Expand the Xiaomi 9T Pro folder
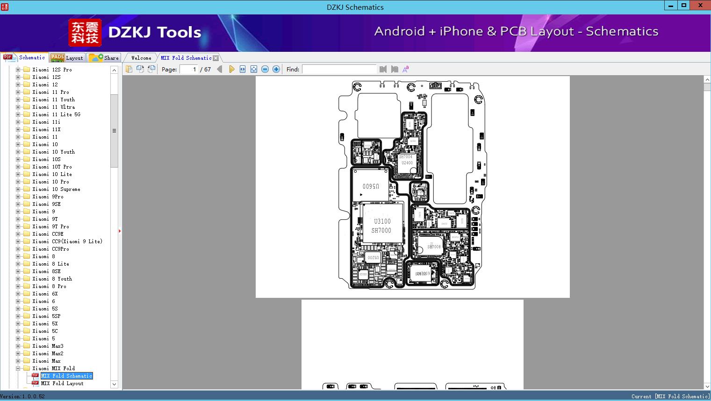Screen dimensions: 711x401 18,226
